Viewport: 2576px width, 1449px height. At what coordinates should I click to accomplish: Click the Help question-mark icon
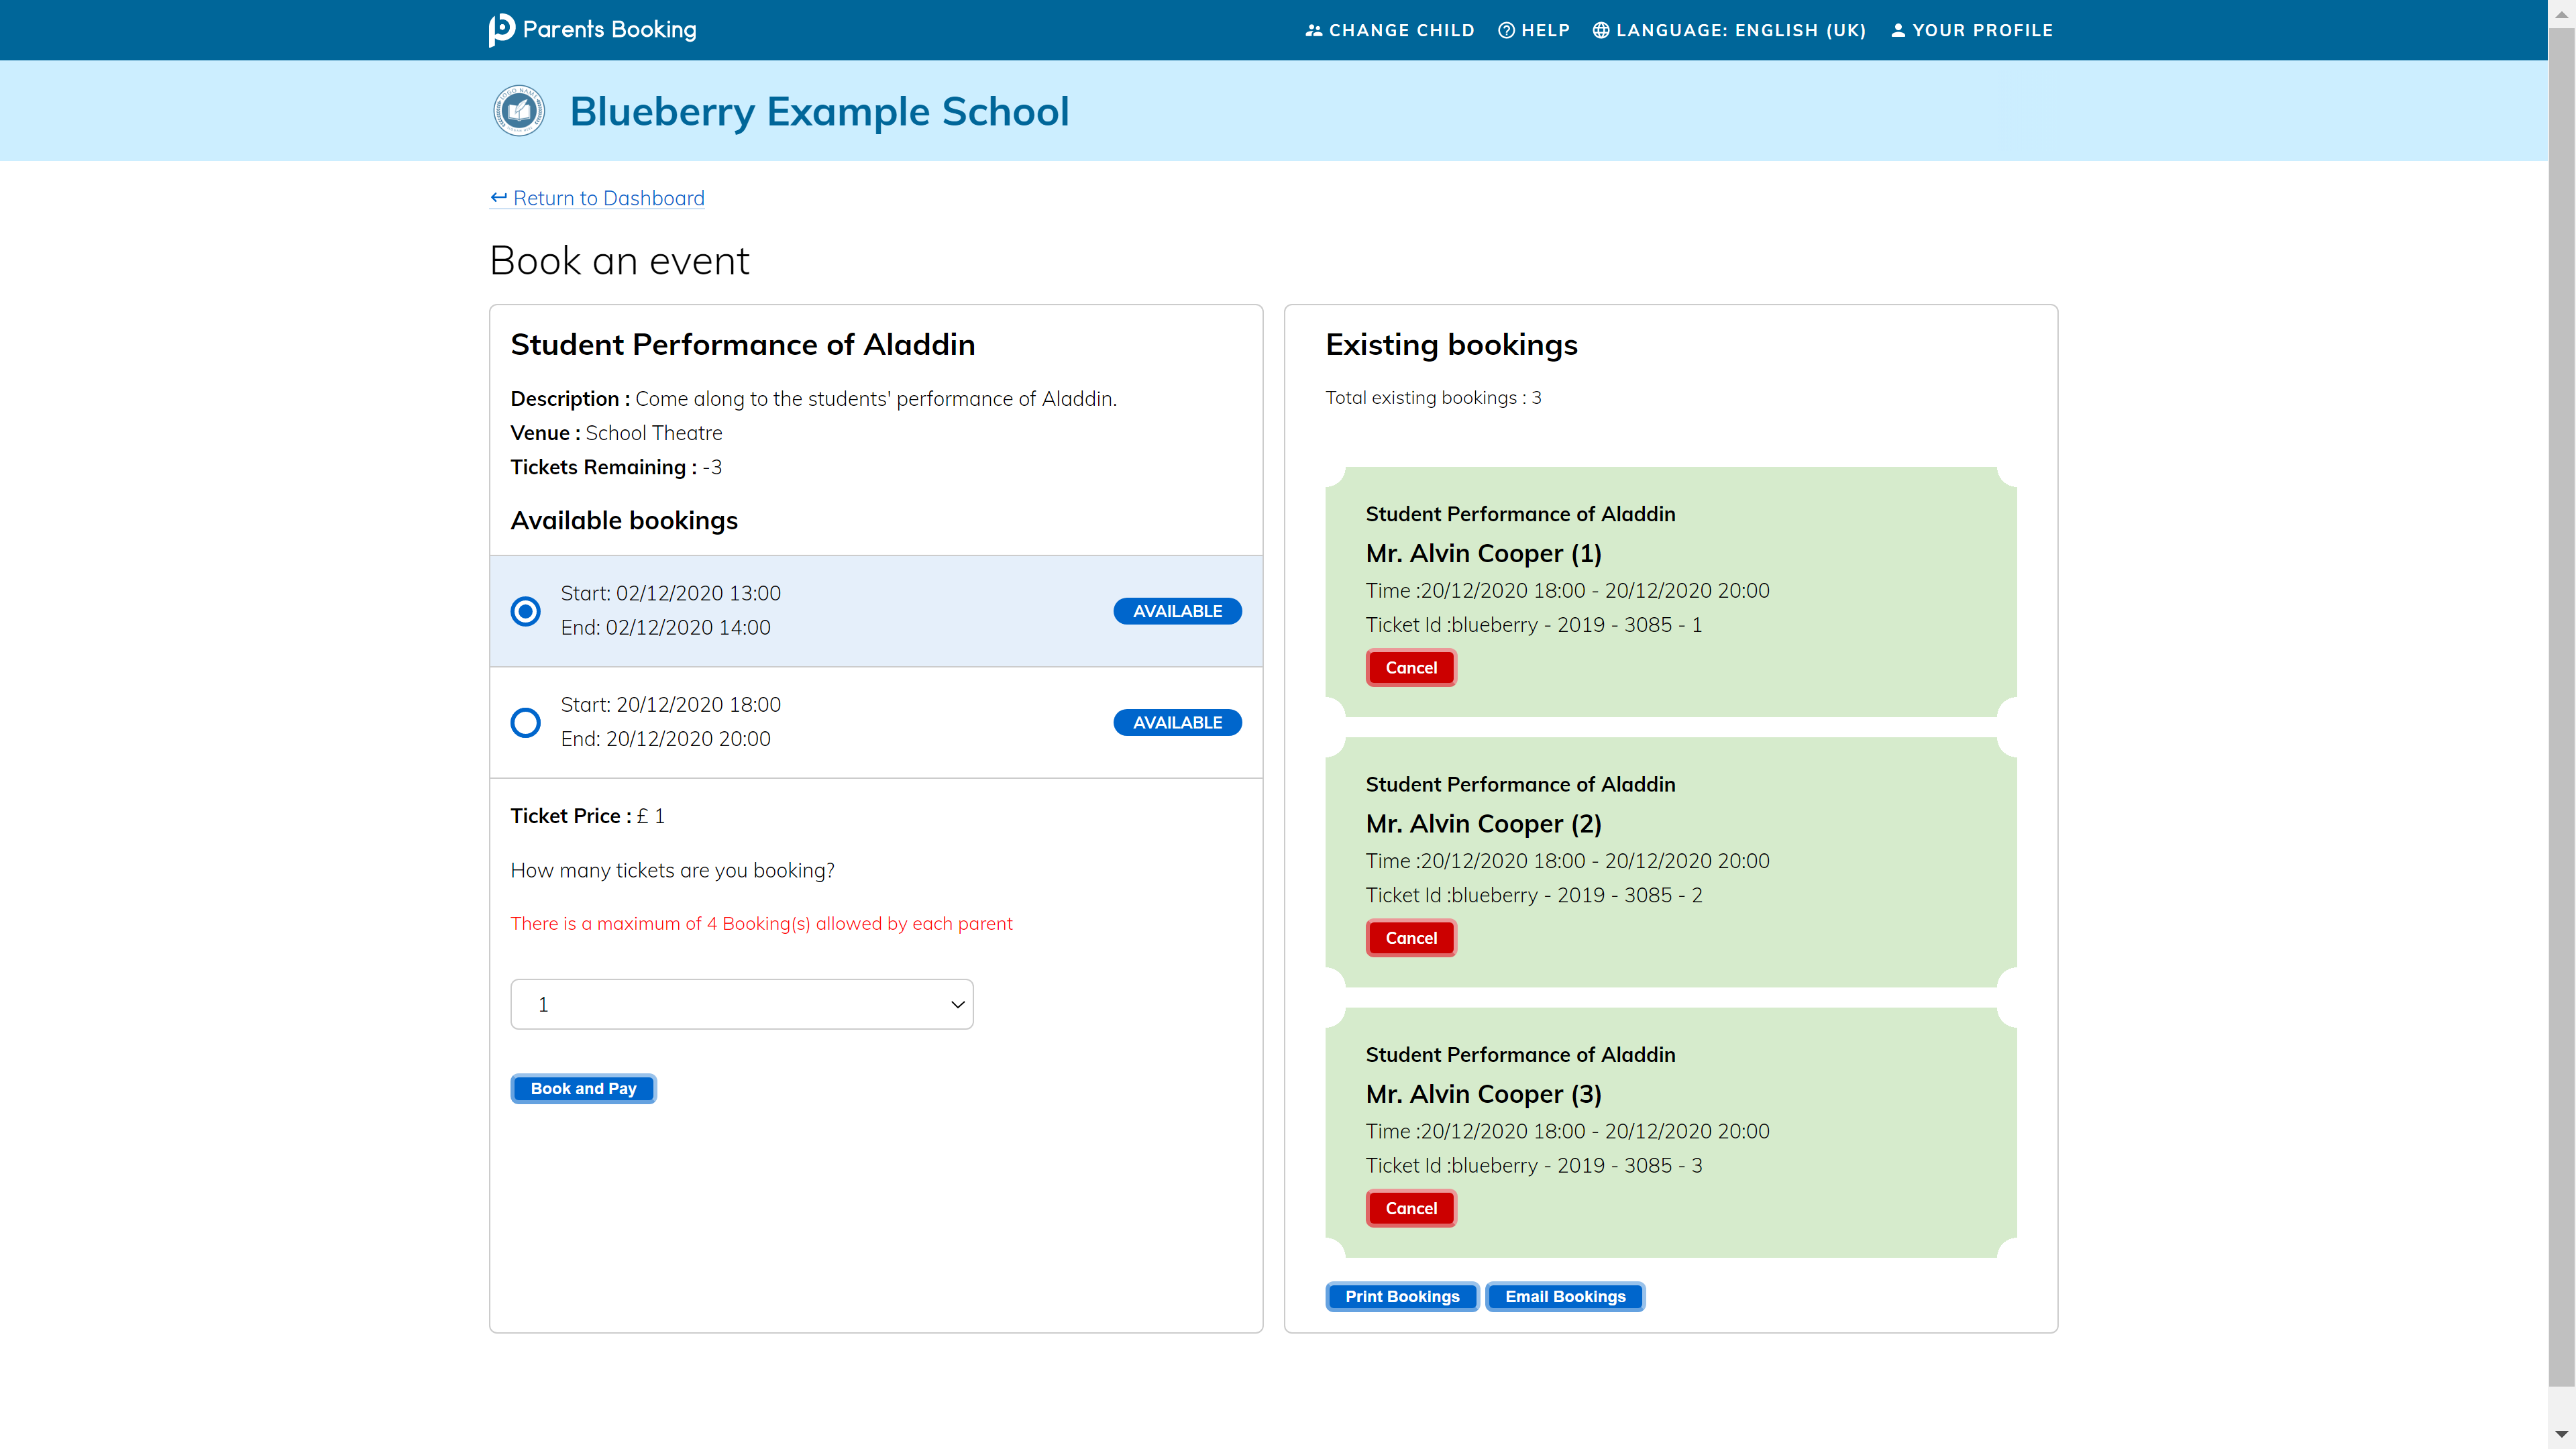click(x=1506, y=30)
